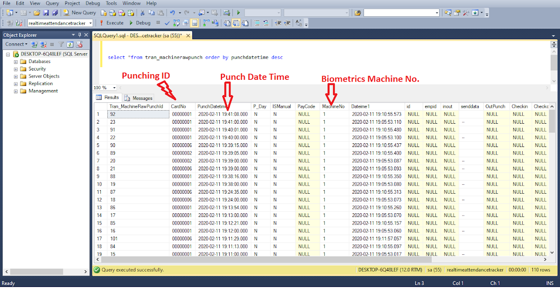Expand the Databases node
Image resolution: width=560 pixels, height=294 pixels.
point(15,61)
